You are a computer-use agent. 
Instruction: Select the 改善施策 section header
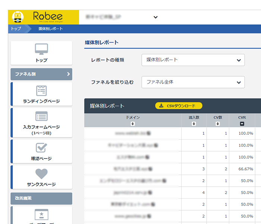[x=41, y=198]
